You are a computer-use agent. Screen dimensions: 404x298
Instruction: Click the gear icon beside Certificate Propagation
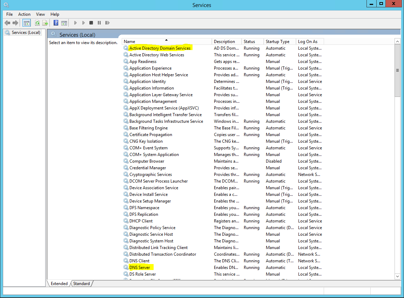[x=126, y=134]
